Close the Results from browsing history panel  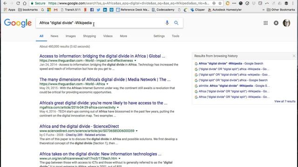[x=294, y=56]
